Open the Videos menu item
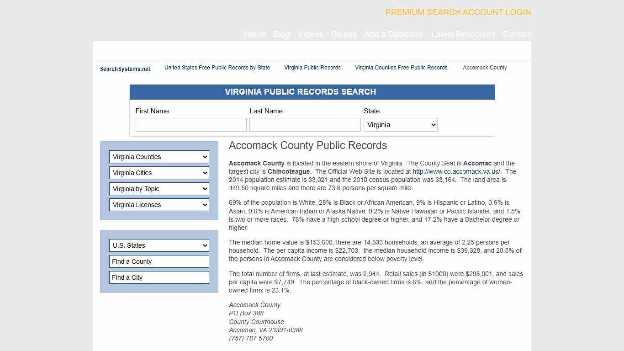 [310, 34]
